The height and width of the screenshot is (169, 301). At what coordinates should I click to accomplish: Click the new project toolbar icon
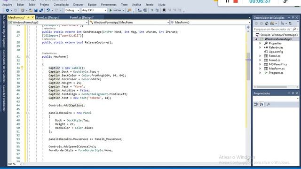(x=23, y=10)
